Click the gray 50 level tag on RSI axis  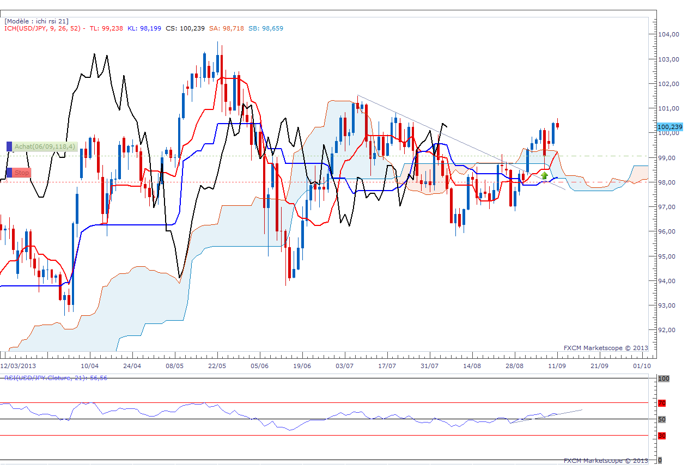click(x=662, y=419)
